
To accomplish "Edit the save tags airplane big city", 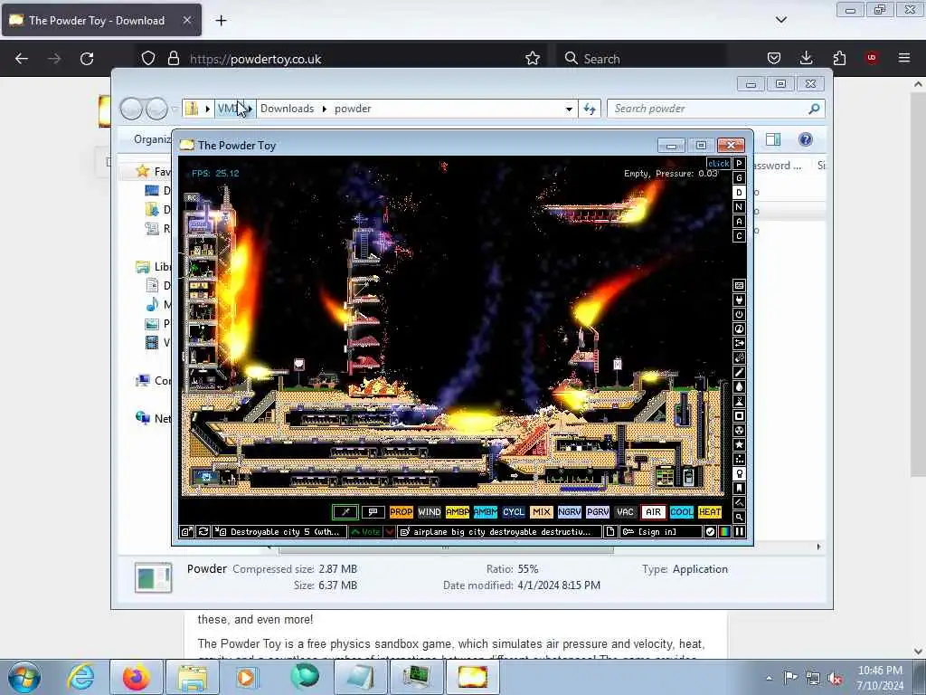I will coord(500,532).
